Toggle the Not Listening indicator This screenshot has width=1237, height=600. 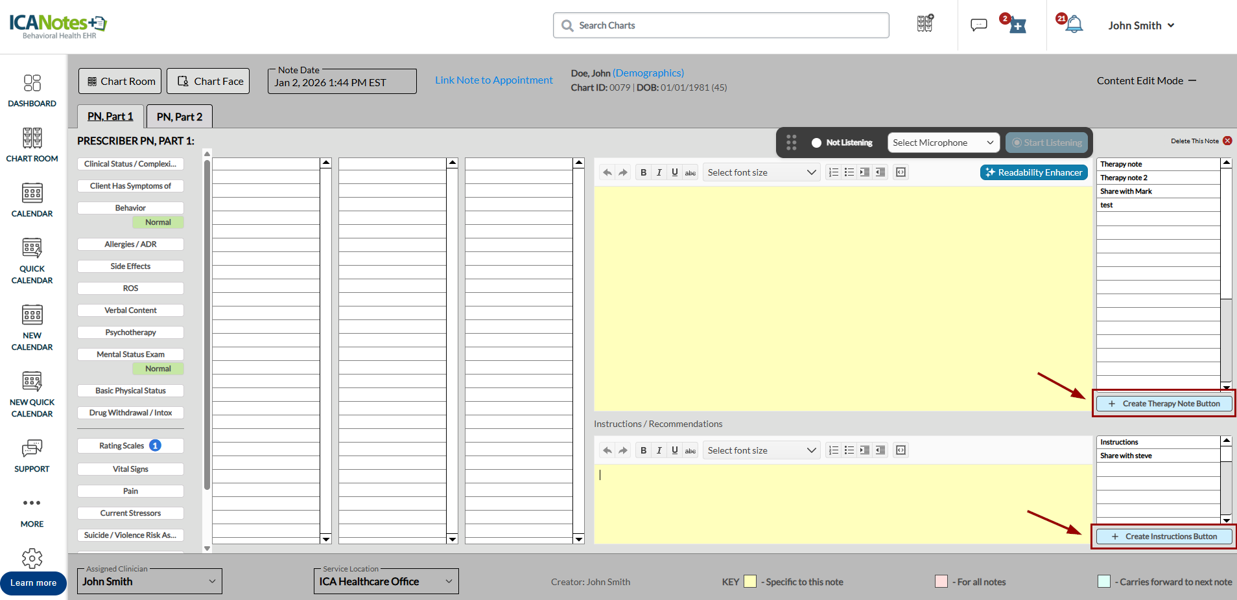click(816, 143)
